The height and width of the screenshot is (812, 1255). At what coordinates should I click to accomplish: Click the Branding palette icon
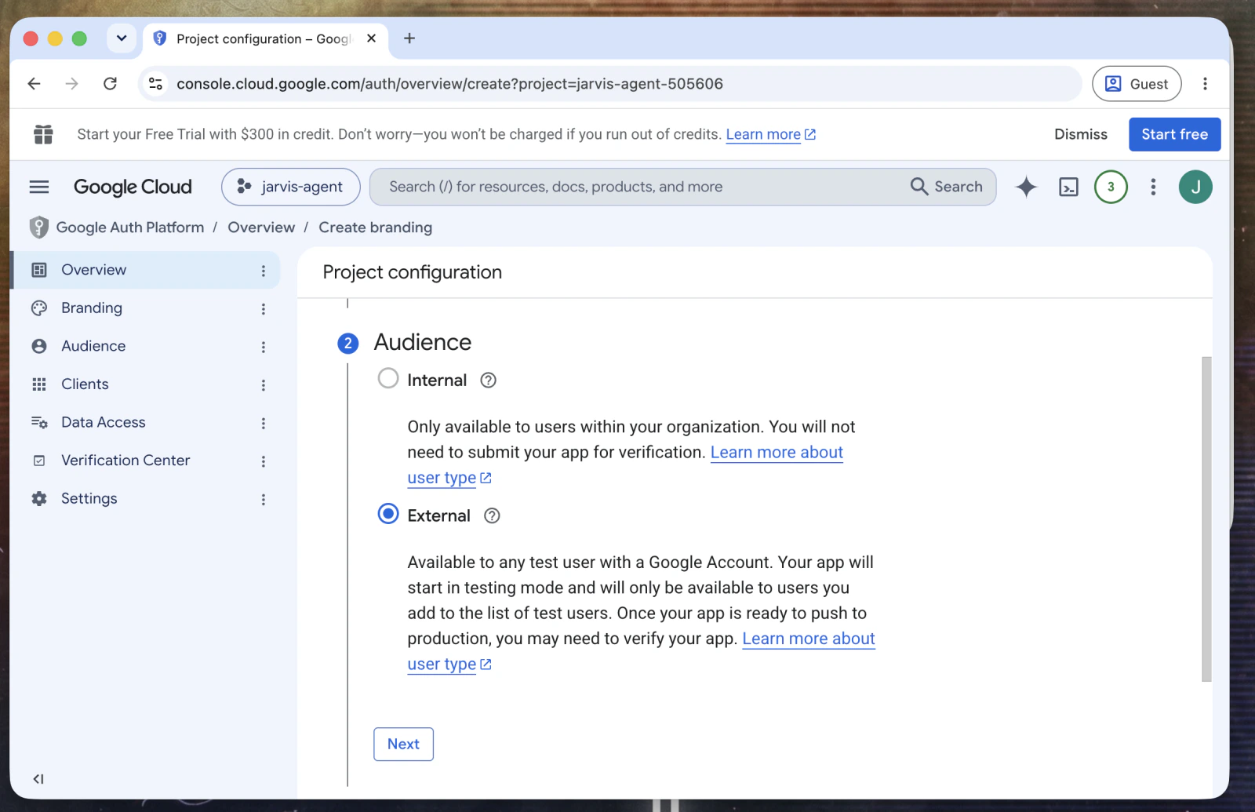[39, 308]
